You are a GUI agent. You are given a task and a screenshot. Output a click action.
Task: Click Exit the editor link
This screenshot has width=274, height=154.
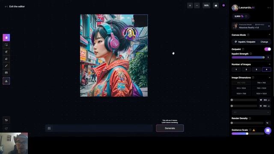point(17,6)
